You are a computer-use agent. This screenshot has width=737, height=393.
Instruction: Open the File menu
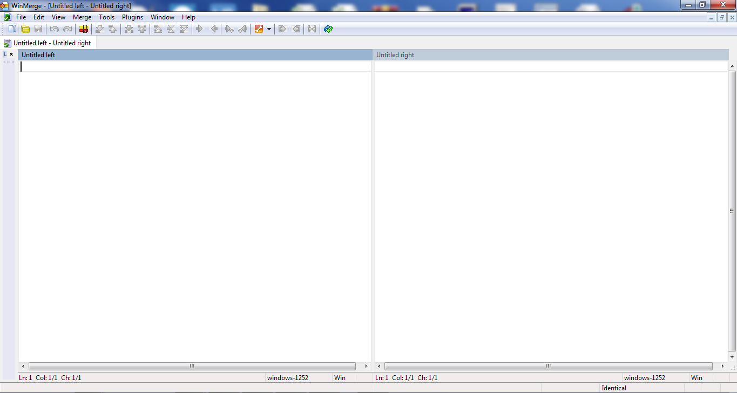tap(21, 17)
